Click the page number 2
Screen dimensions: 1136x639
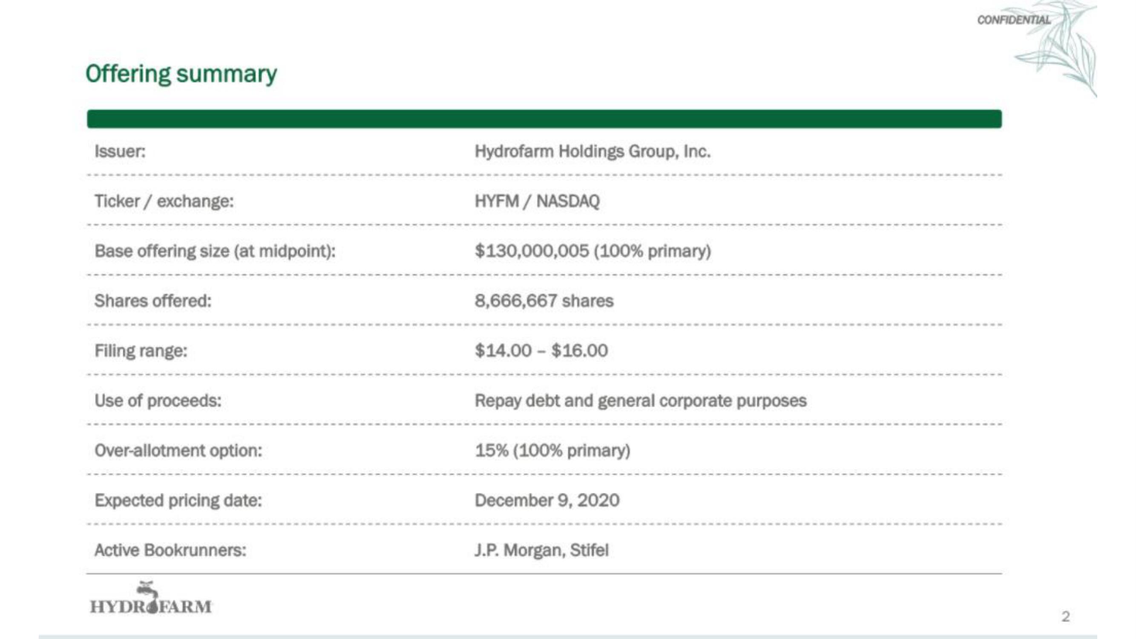pos(1065,616)
